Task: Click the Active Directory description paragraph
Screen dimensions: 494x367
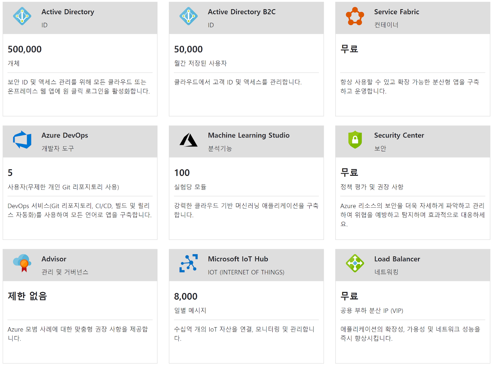Action: tap(79, 86)
